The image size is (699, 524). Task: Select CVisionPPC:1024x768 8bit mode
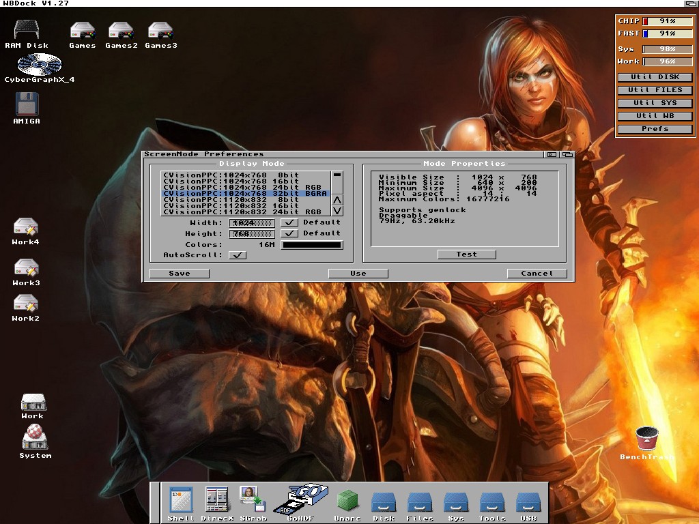coord(246,175)
